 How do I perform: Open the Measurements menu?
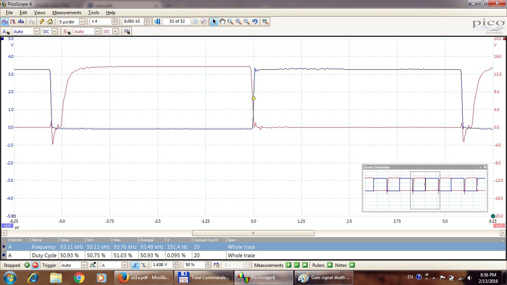click(x=67, y=13)
